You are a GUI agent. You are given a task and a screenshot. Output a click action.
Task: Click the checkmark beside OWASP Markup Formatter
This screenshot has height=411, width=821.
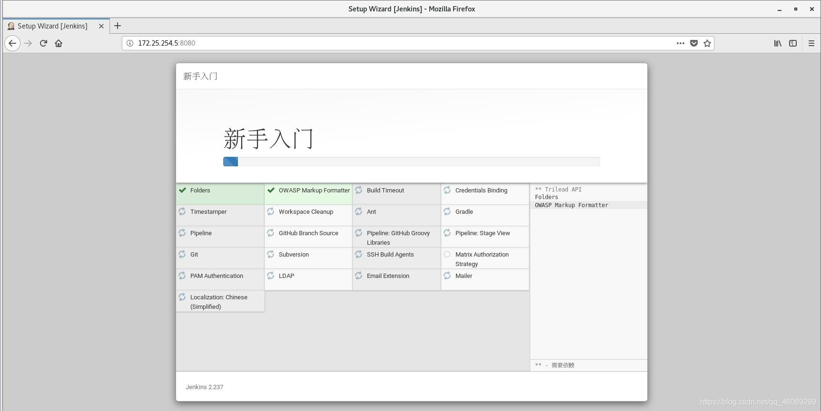tap(271, 190)
